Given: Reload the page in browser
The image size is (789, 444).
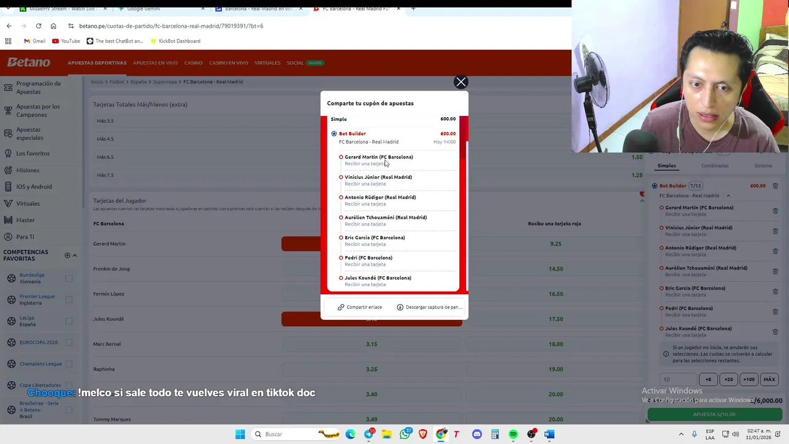Looking at the screenshot, I should [38, 26].
